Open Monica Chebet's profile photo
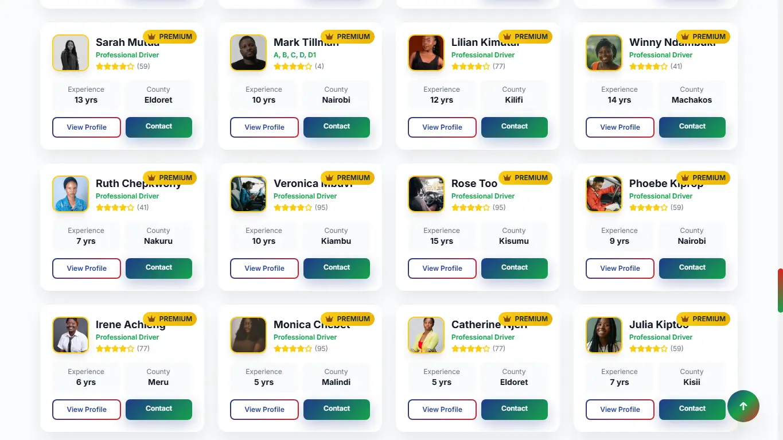The width and height of the screenshot is (783, 440). pyautogui.click(x=248, y=335)
